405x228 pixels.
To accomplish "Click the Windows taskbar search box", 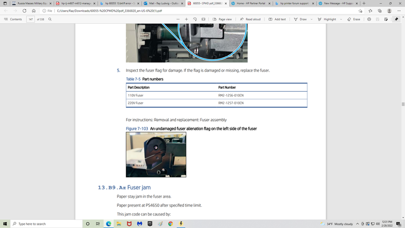I will click(46, 223).
